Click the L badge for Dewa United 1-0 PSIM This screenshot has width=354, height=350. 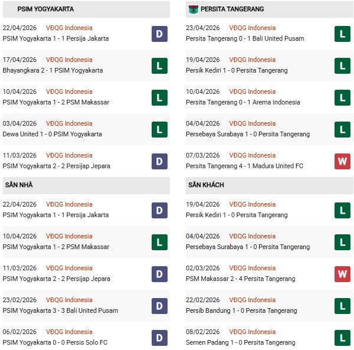(159, 129)
